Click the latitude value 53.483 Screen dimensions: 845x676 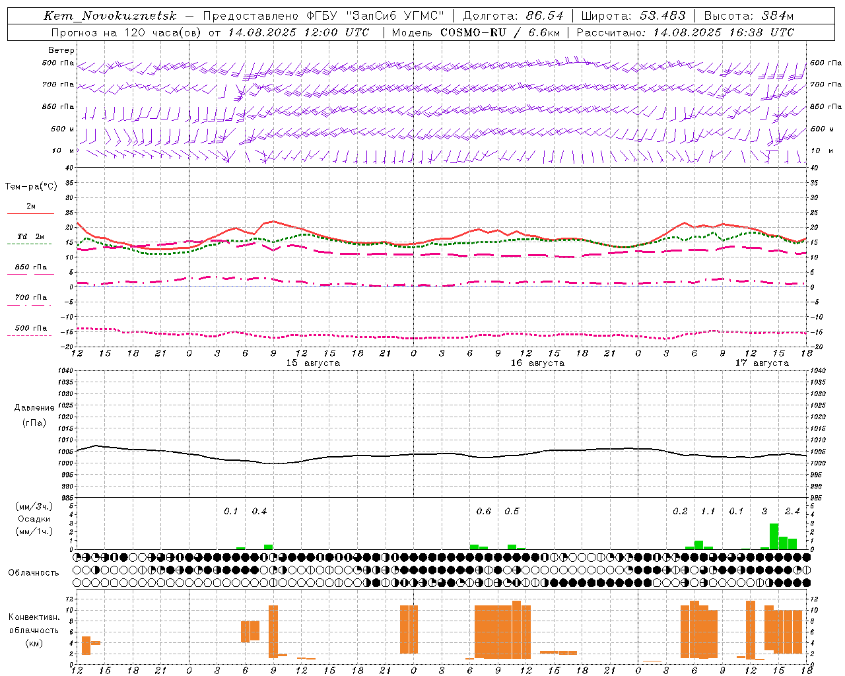[x=663, y=16]
